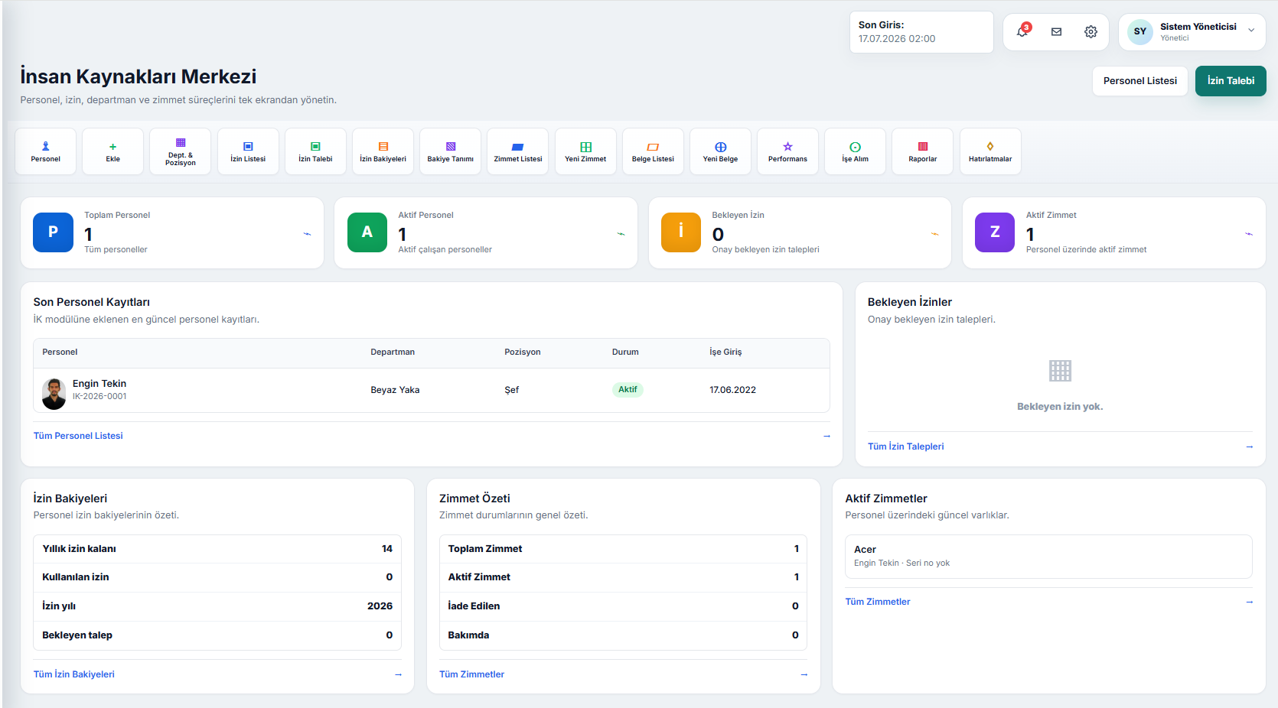Image resolution: width=1278 pixels, height=708 pixels.
Task: Expand the Sistem Yöneticisi user menu
Action: pyautogui.click(x=1192, y=31)
